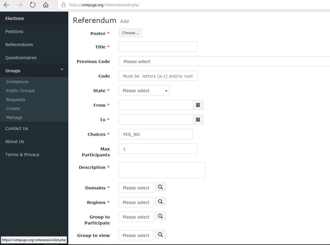This screenshot has height=245, width=330.
Task: Click Choose... button for Poster
Action: 130,33
